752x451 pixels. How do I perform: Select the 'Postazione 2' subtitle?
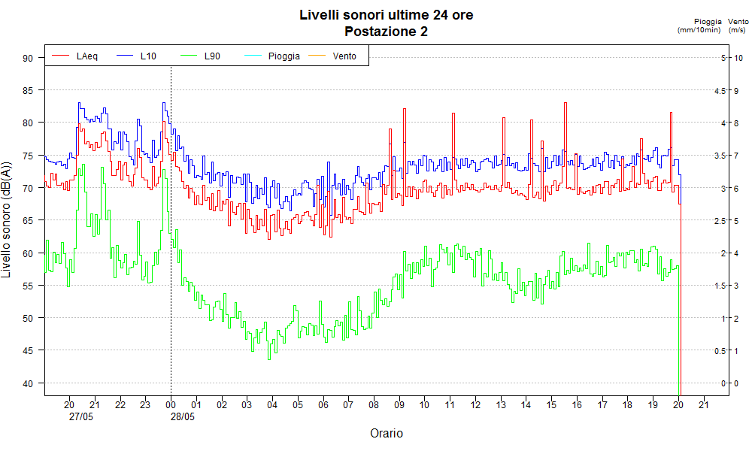(387, 32)
